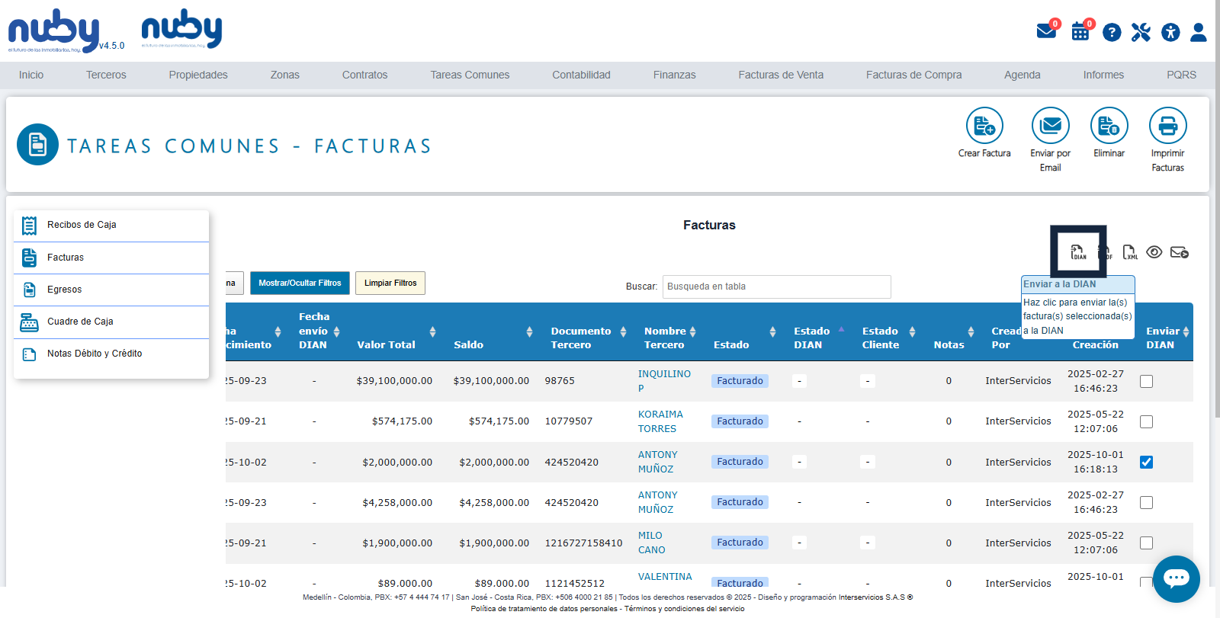Screen dimensions: 1220x618
Task: Open the tools wrench settings icon
Action: coord(1141,32)
